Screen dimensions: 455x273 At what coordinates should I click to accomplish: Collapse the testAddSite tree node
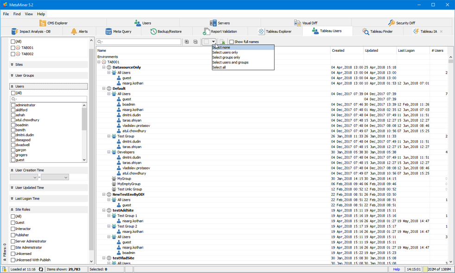pos(104,211)
